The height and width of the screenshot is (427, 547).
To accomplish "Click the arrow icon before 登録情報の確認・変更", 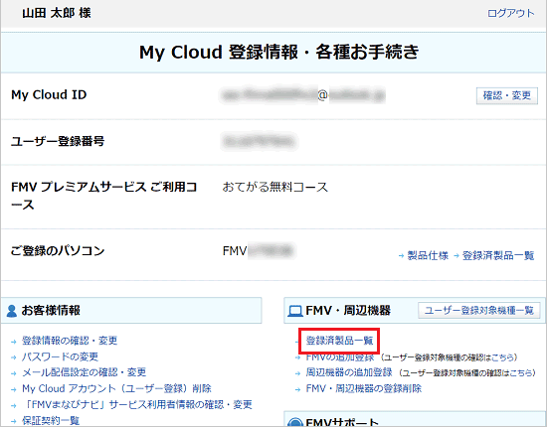I will coord(14,342).
